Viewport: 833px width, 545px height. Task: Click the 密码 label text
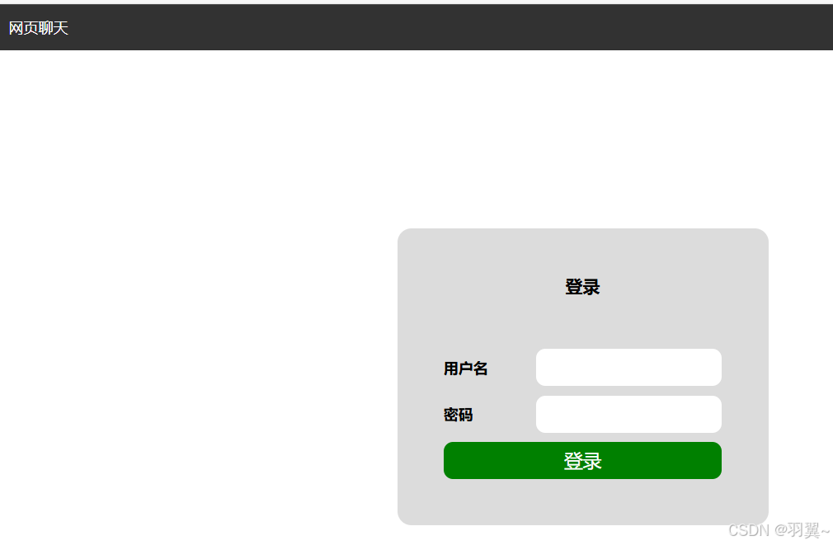(x=458, y=415)
